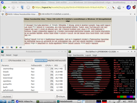Open Nézet menu in Feladatkezelő
The height and width of the screenshot is (103, 137).
pos(9,55)
